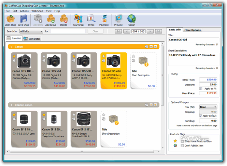Delete selected item with Delete icon
227x166 pixels.
[64, 20]
